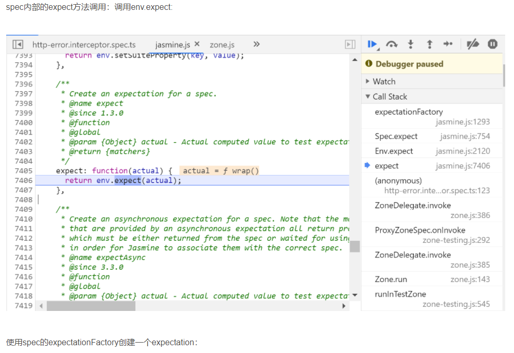Select runInTestZone call stack frame
Image resolution: width=514 pixels, height=353 pixels.
(432, 299)
